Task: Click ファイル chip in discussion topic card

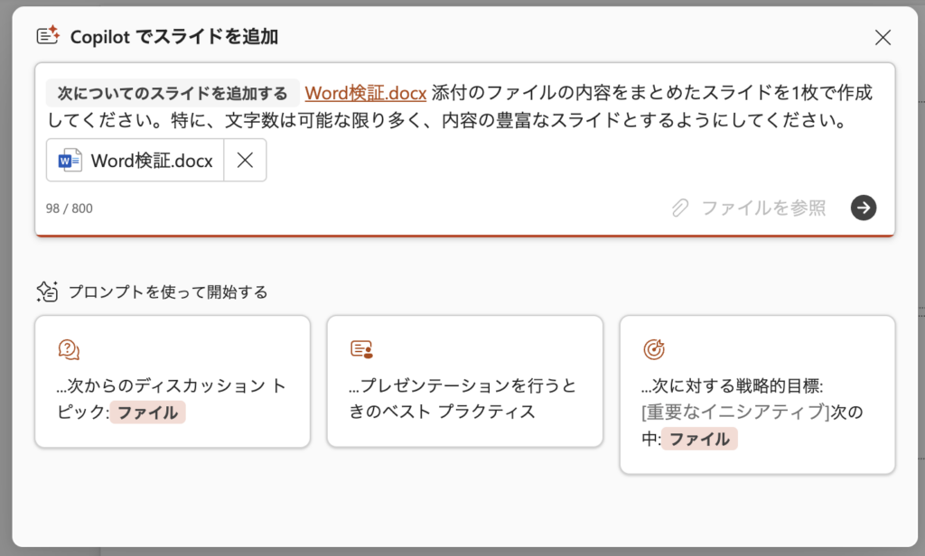Action: [147, 412]
